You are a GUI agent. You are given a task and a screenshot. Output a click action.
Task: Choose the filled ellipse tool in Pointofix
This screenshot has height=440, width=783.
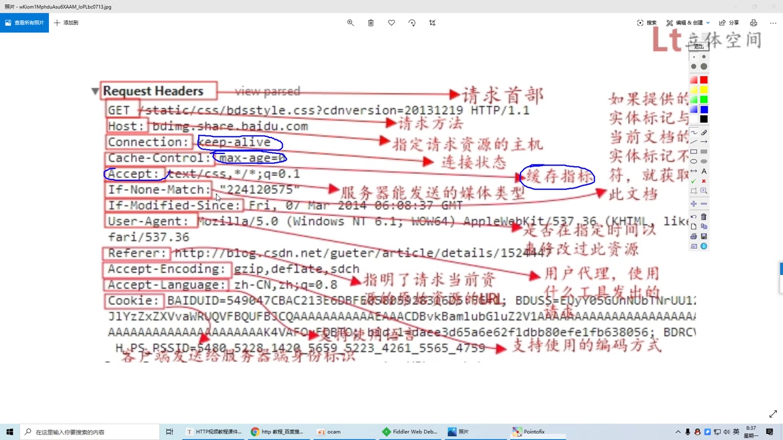703,161
